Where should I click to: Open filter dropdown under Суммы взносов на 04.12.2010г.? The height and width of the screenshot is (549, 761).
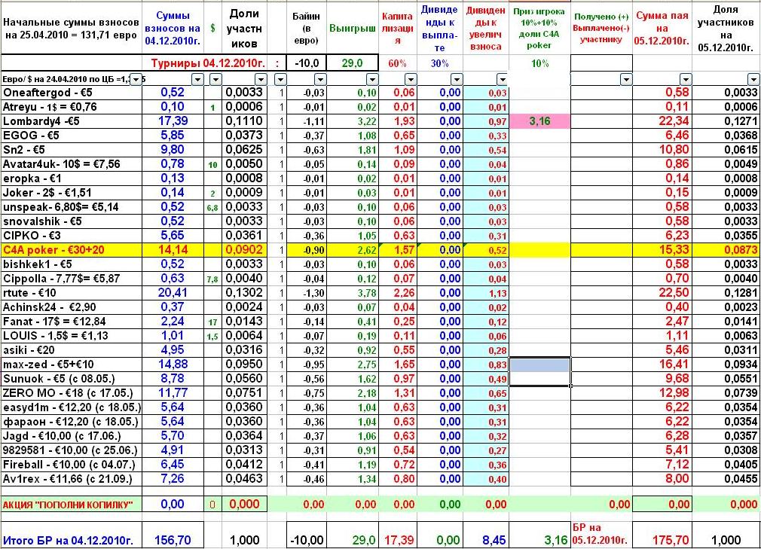click(197, 80)
